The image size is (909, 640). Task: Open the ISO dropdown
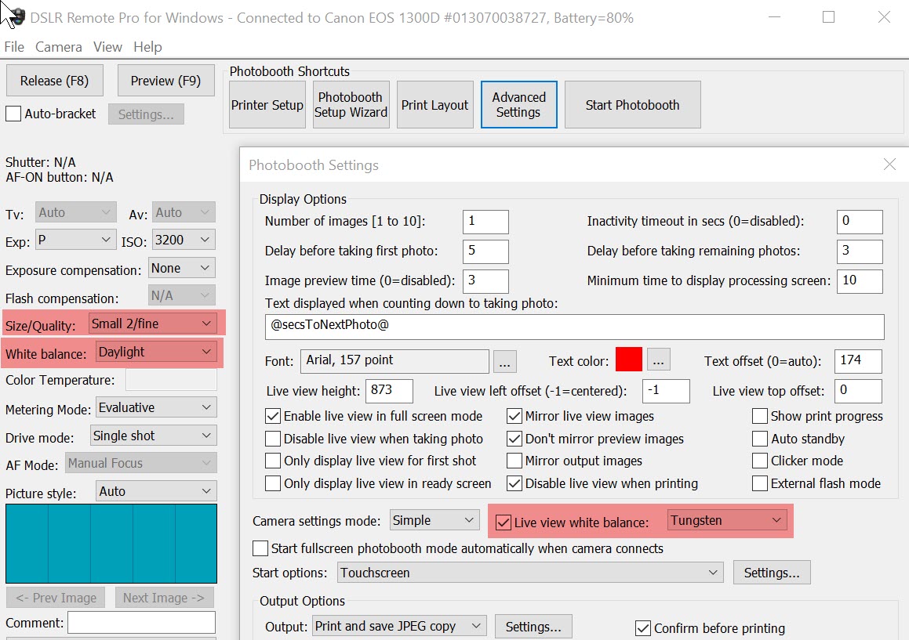(184, 240)
